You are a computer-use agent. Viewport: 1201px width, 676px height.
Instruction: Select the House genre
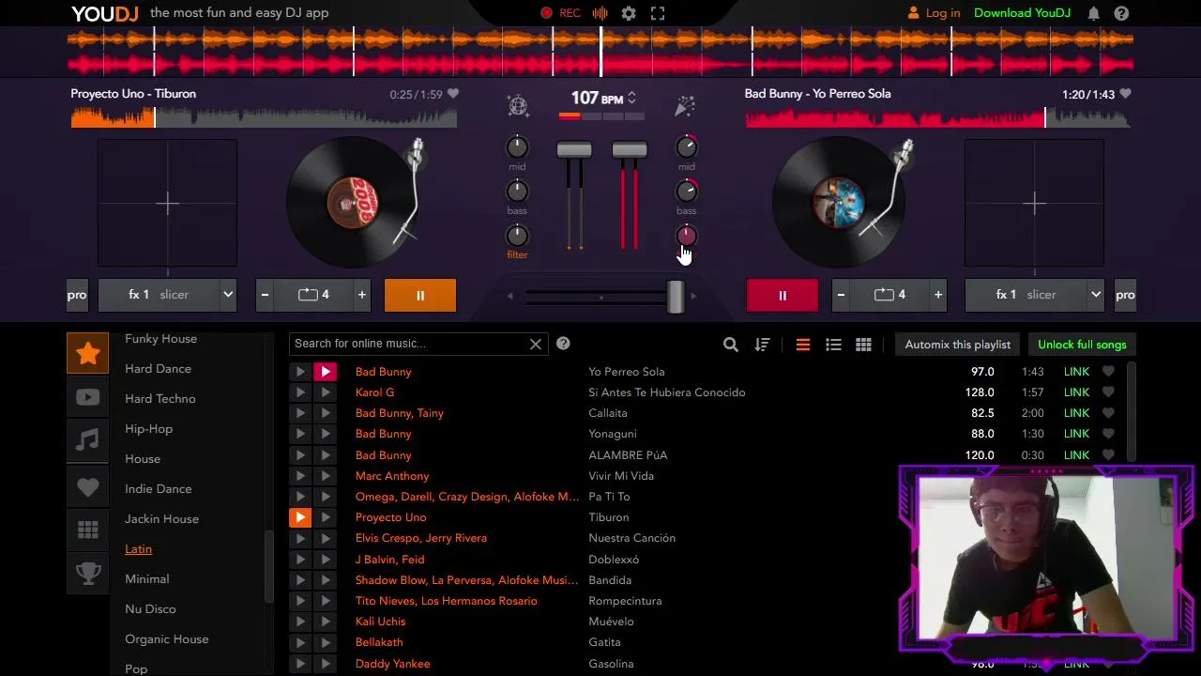[143, 459]
